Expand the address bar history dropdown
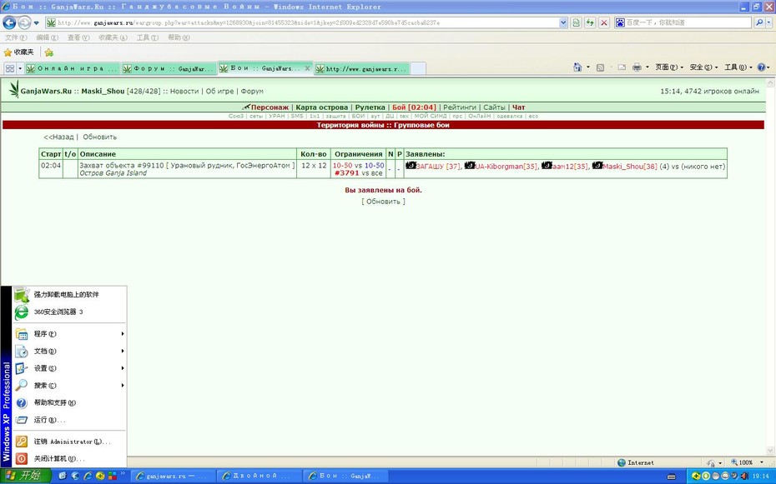Screen dimensions: 776x484 563,22
